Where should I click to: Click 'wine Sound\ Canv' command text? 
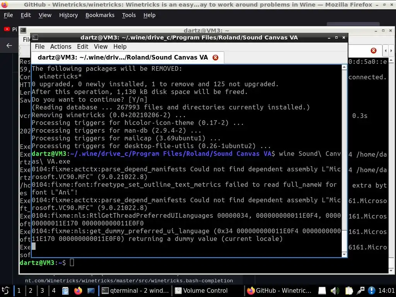click(310, 154)
